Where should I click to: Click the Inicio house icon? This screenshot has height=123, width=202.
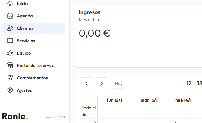pyautogui.click(x=10, y=4)
